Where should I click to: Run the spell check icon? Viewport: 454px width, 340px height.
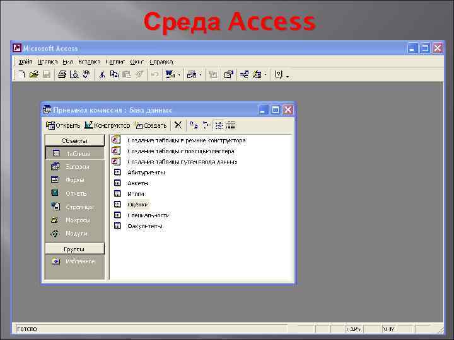(x=86, y=74)
